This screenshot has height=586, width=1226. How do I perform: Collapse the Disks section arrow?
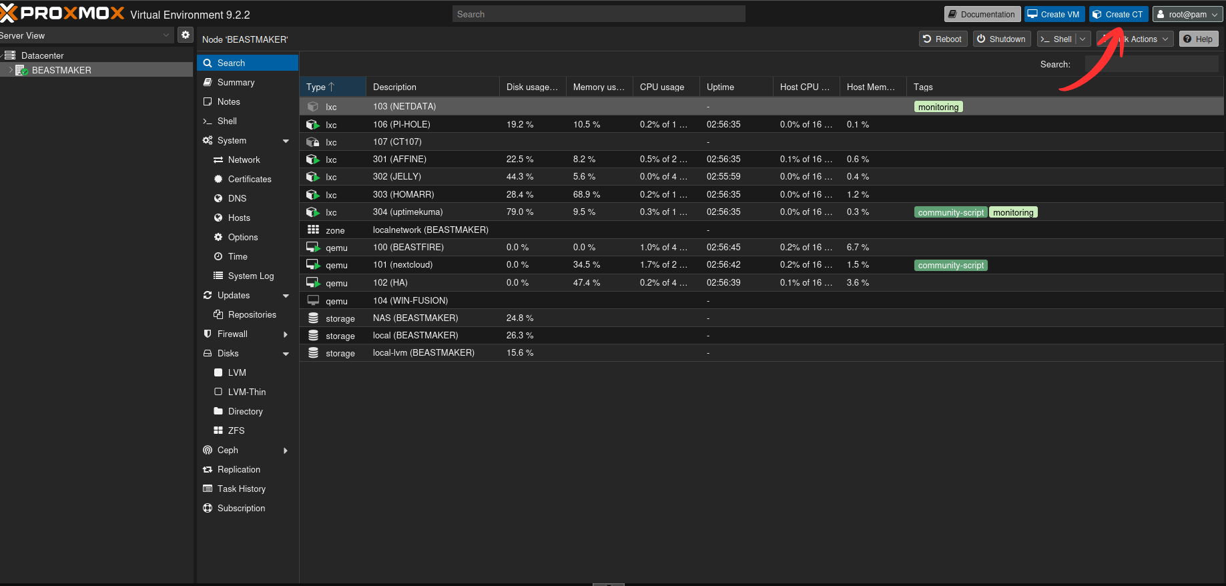[286, 354]
